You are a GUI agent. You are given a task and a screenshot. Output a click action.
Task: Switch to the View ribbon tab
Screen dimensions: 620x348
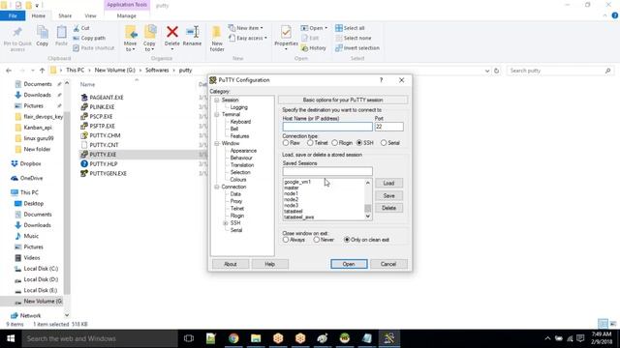coord(90,15)
